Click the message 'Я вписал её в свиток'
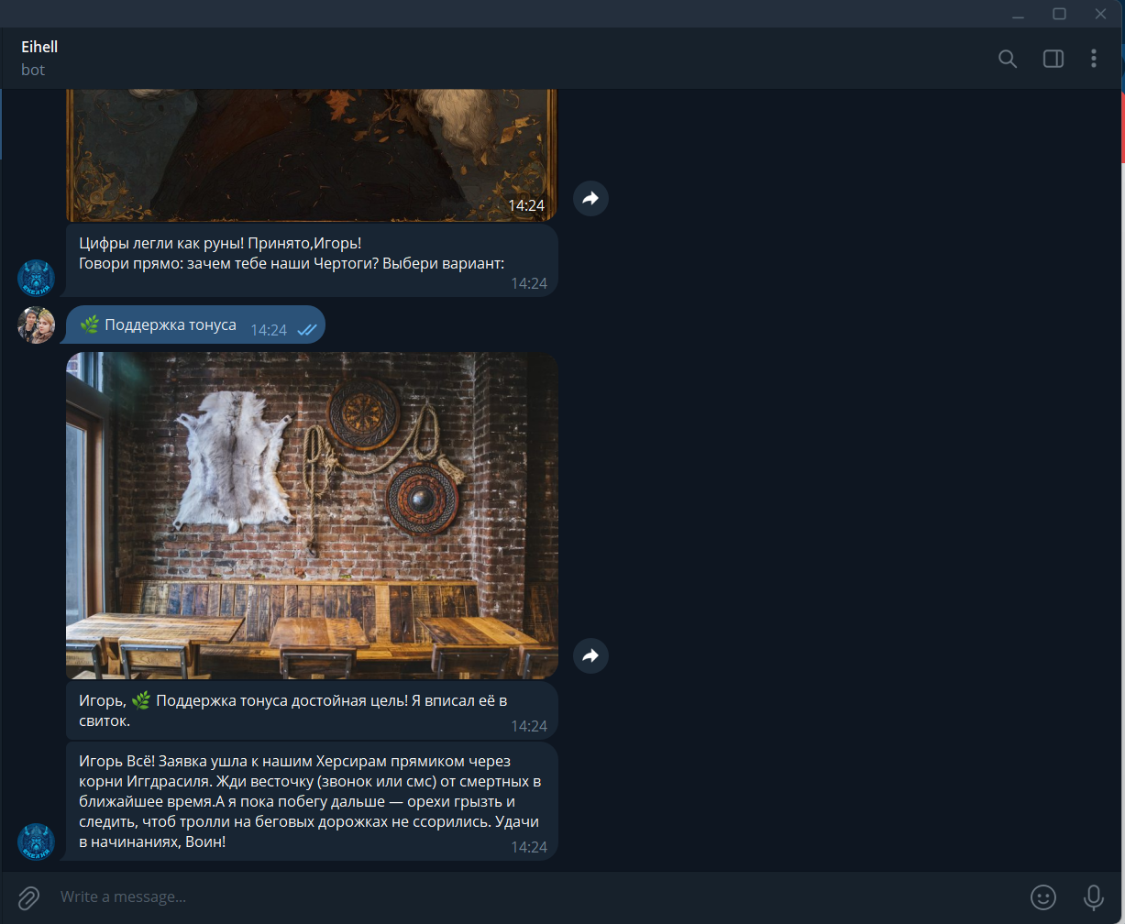 coord(312,710)
